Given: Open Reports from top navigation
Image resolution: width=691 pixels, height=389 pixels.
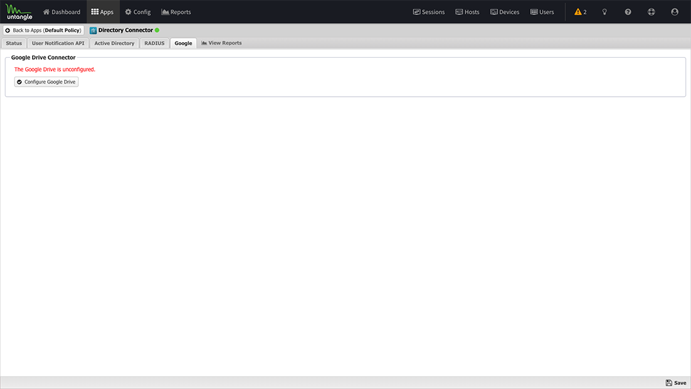Looking at the screenshot, I should click(x=177, y=12).
